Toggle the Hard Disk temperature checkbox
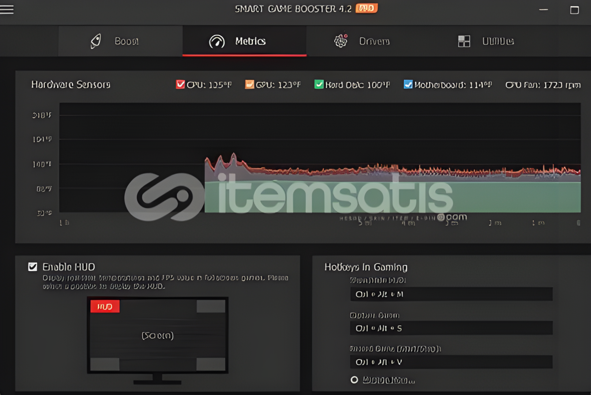The image size is (591, 395). click(x=319, y=84)
